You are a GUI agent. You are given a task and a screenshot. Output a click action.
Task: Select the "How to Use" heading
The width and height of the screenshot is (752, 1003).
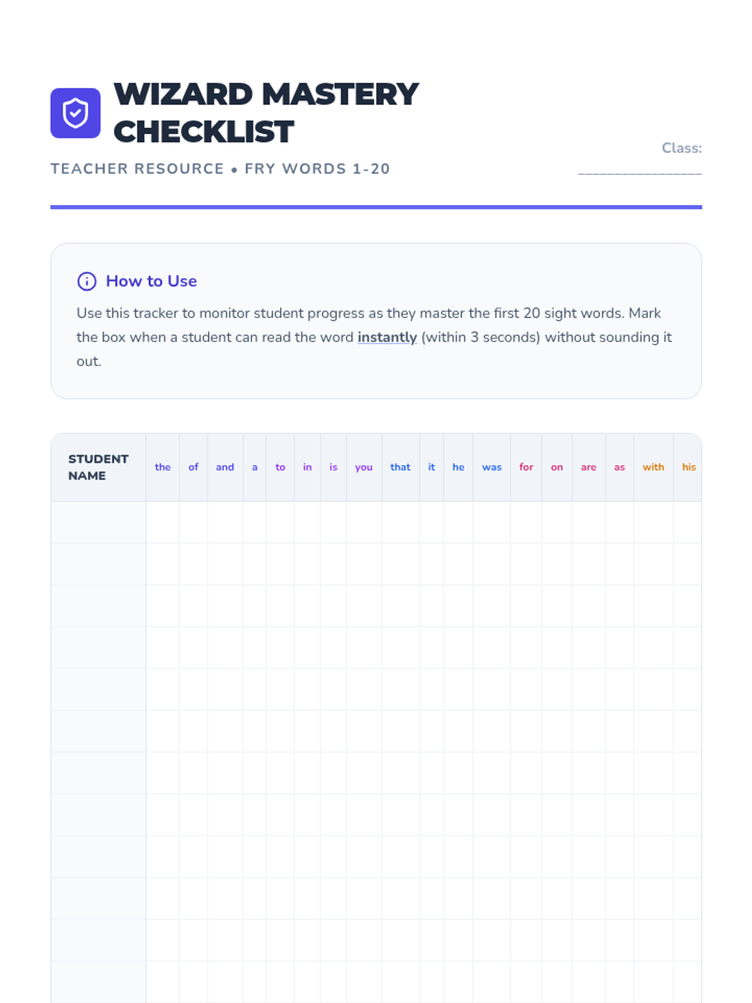[x=151, y=281]
